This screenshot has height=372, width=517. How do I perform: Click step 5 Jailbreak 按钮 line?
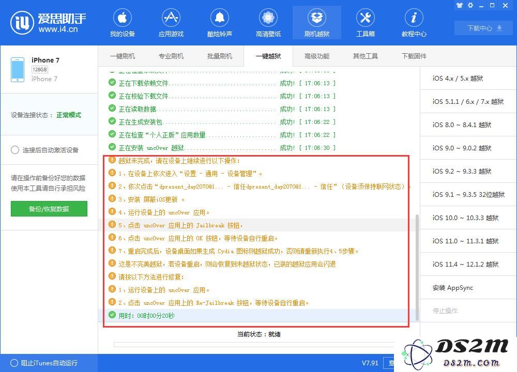[176, 225]
